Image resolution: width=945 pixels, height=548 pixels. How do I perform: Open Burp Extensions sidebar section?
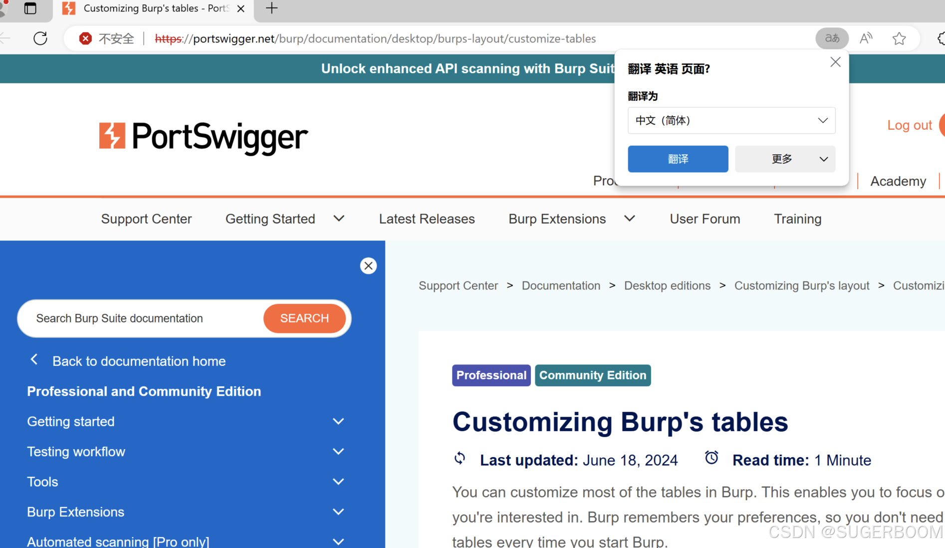tap(75, 512)
